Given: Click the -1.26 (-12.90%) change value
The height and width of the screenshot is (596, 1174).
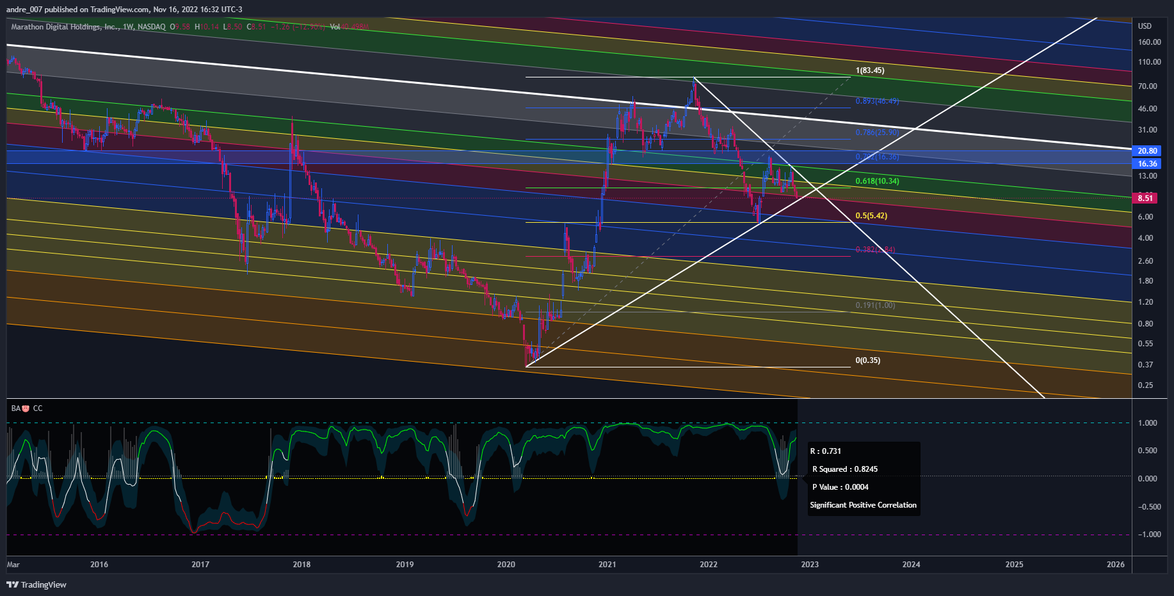Looking at the screenshot, I should click(298, 27).
